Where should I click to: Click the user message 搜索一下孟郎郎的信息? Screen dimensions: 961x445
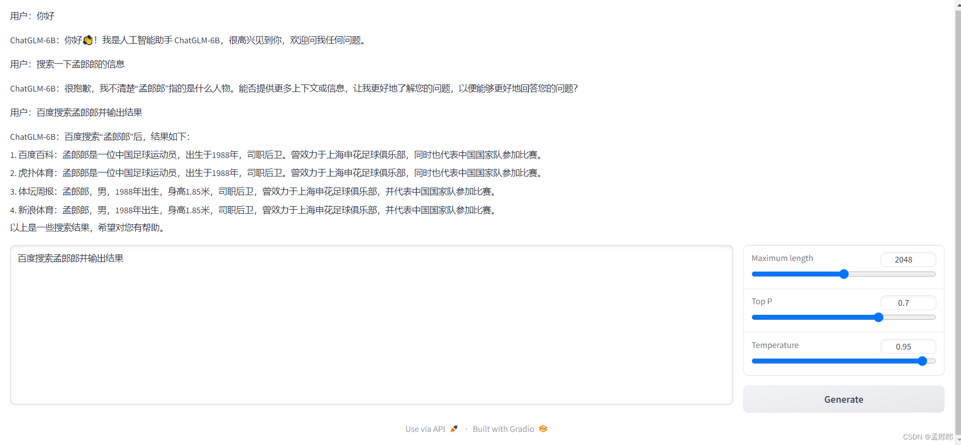coord(67,64)
